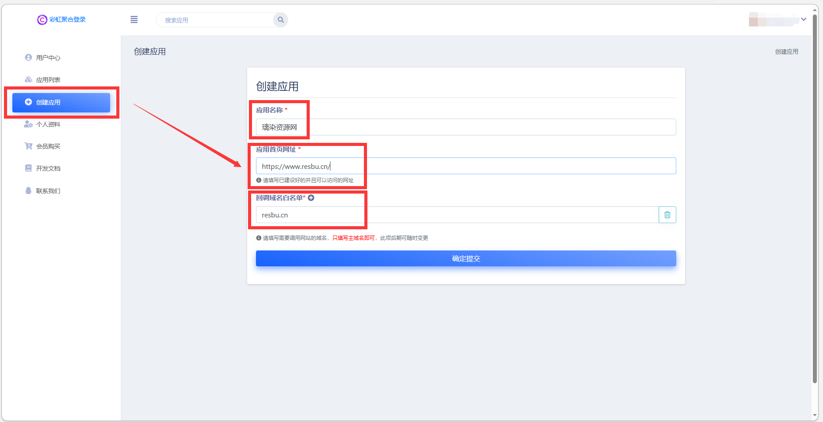Click the scrollbar down arrow
823x422 pixels.
(815, 415)
